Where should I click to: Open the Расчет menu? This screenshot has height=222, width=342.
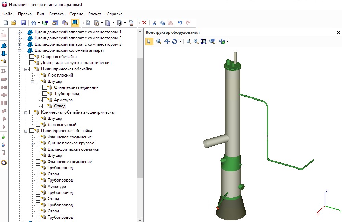pos(95,14)
